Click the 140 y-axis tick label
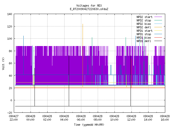 click(x=10, y=14)
